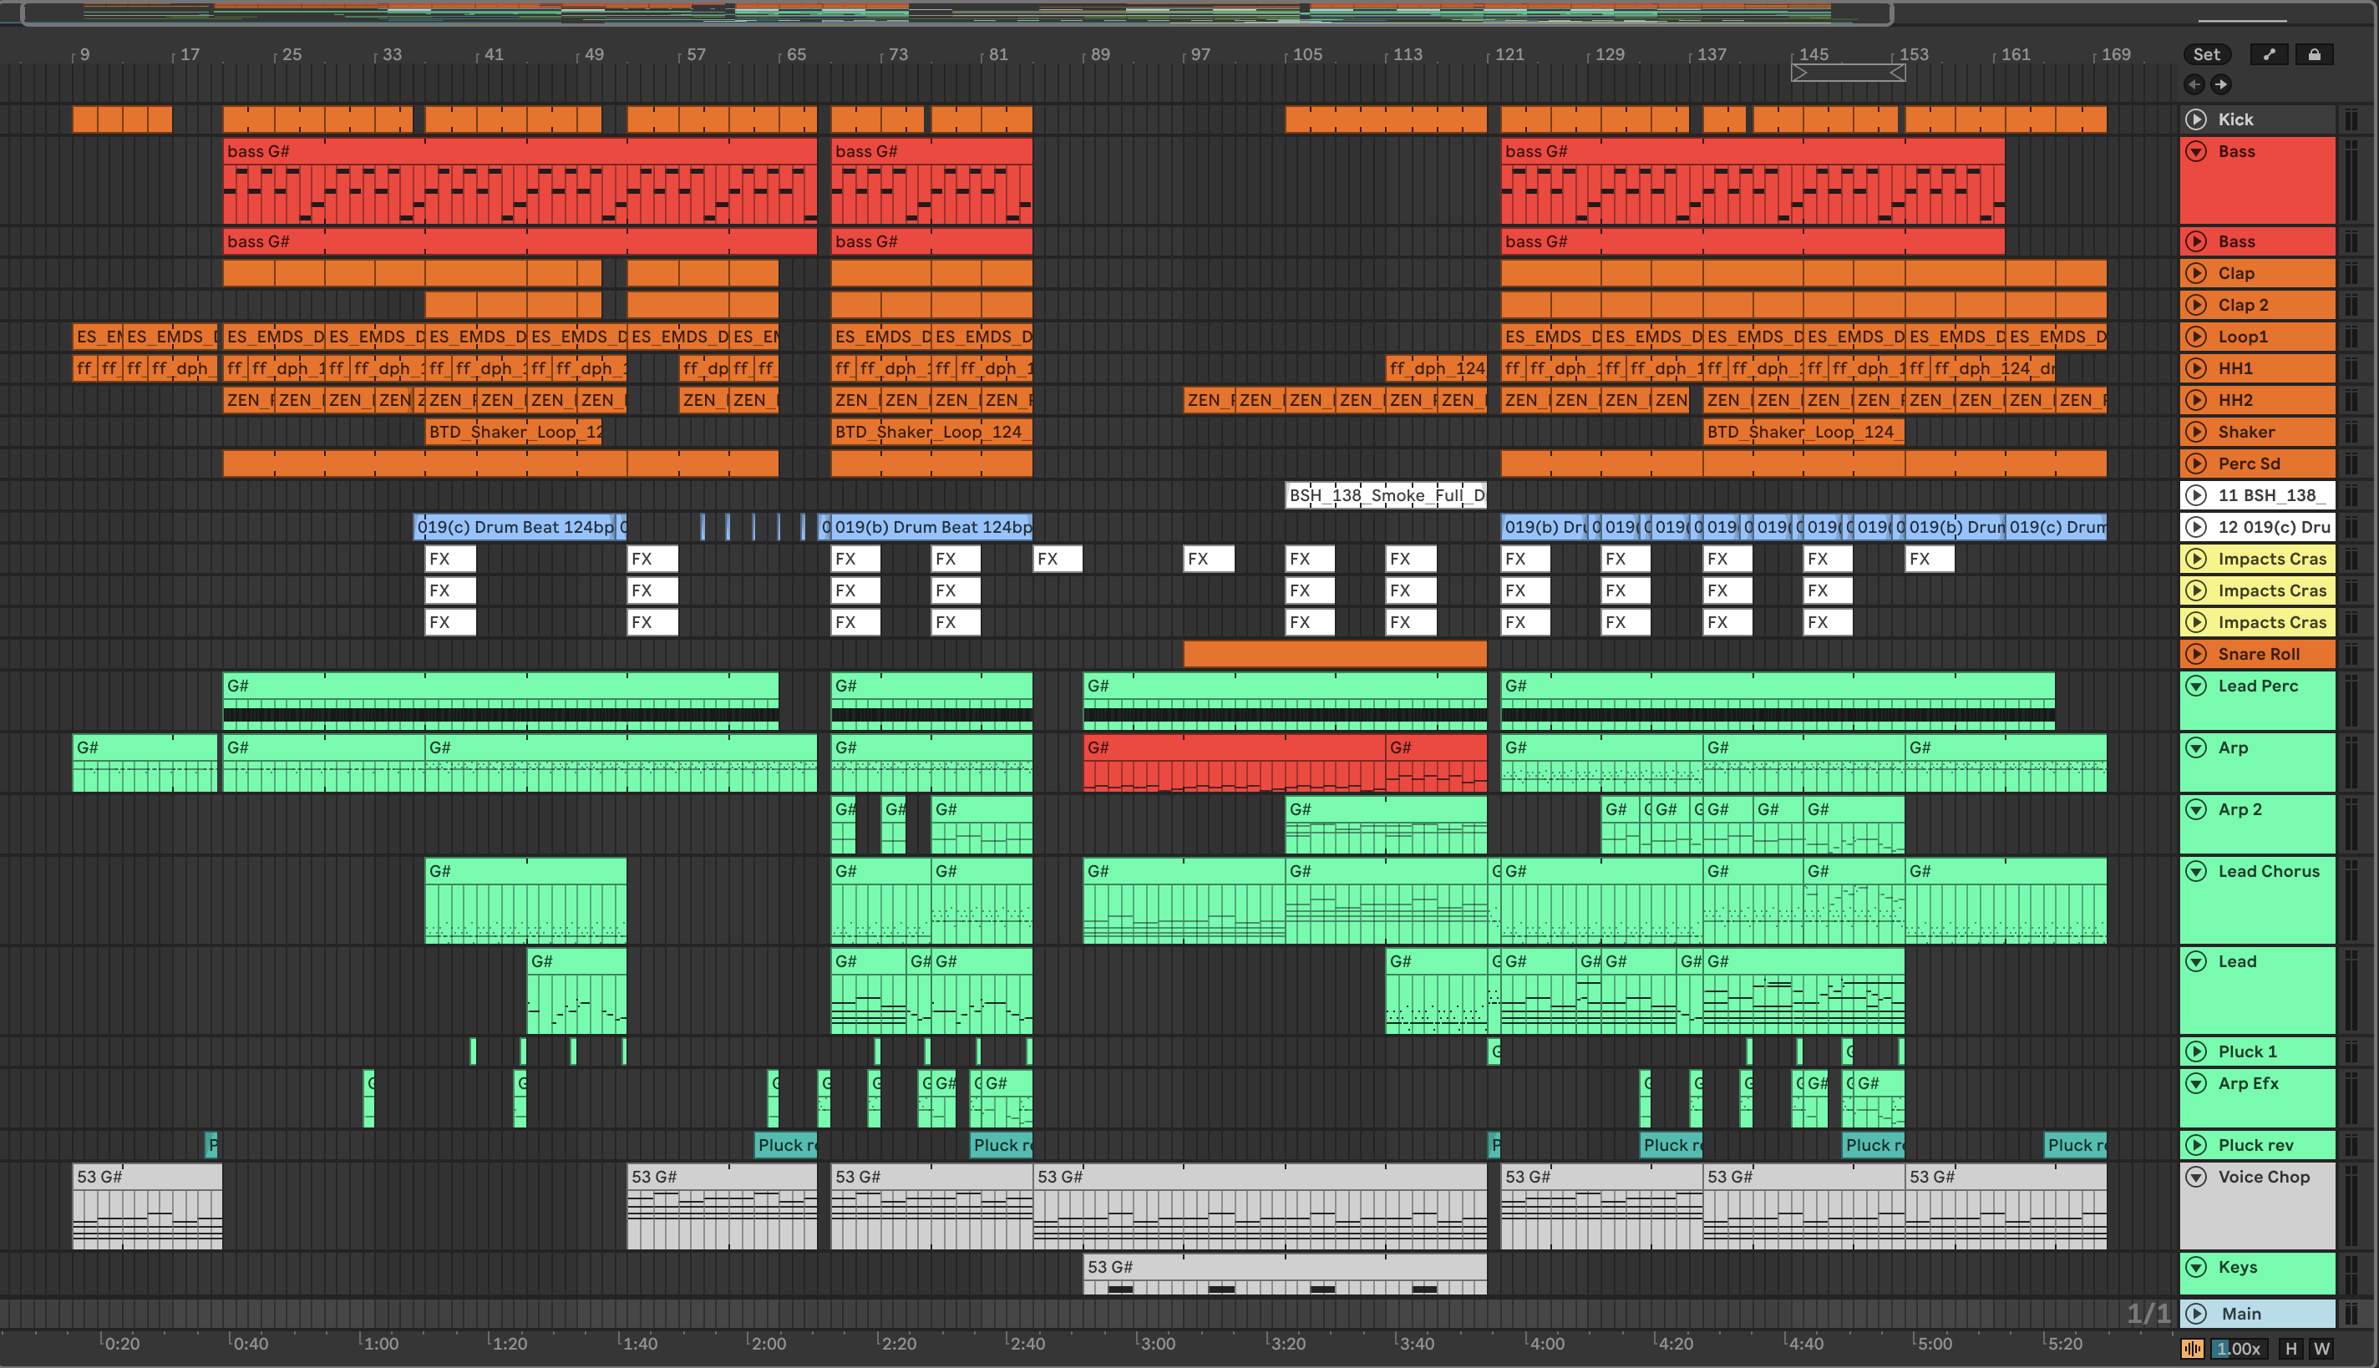Toggle the orange waveform view button
This screenshot has width=2379, height=1368.
tap(2192, 1350)
